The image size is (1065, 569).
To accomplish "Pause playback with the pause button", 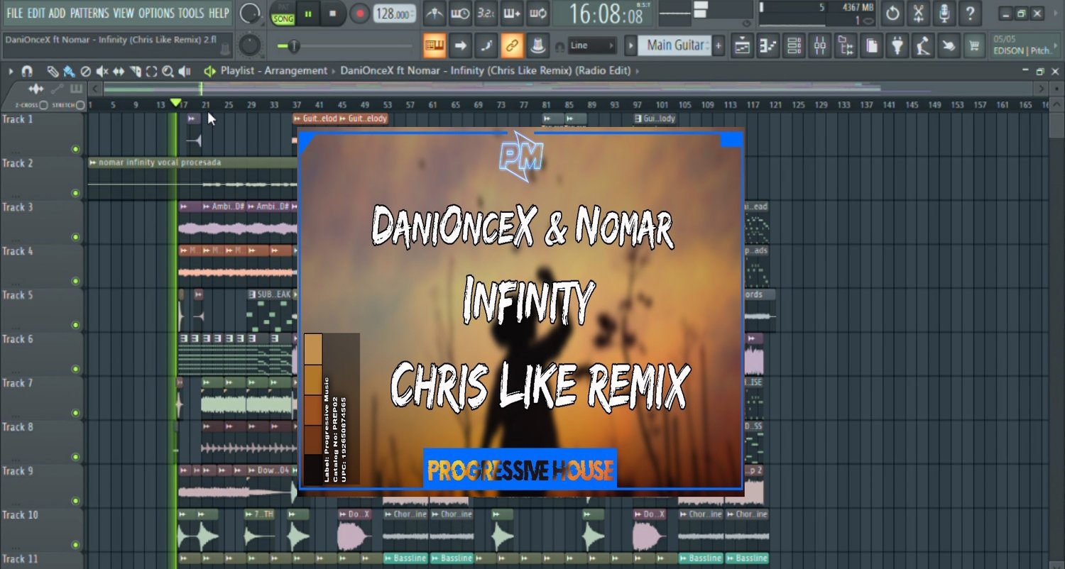I will pos(308,13).
